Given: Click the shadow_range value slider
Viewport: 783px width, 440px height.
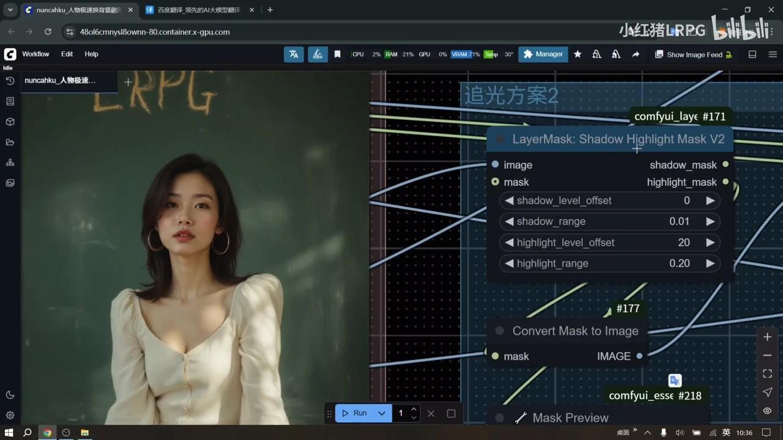Looking at the screenshot, I should 610,221.
